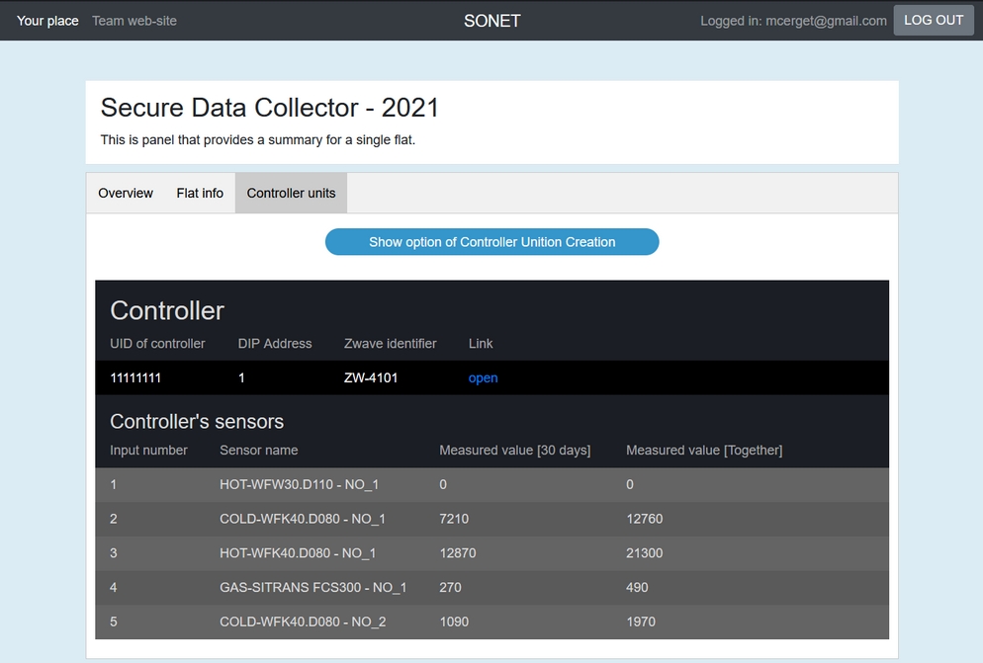Image resolution: width=983 pixels, height=663 pixels.
Task: Click Measured value [Together] column header
Action: pyautogui.click(x=703, y=451)
